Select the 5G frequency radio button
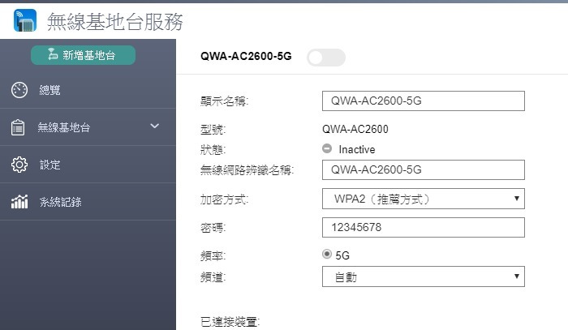Image resolution: width=568 pixels, height=330 pixels. [327, 255]
